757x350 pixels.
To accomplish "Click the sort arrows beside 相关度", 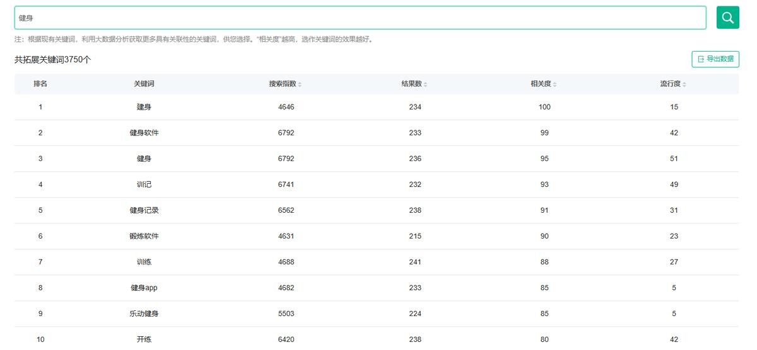I will pyautogui.click(x=555, y=84).
